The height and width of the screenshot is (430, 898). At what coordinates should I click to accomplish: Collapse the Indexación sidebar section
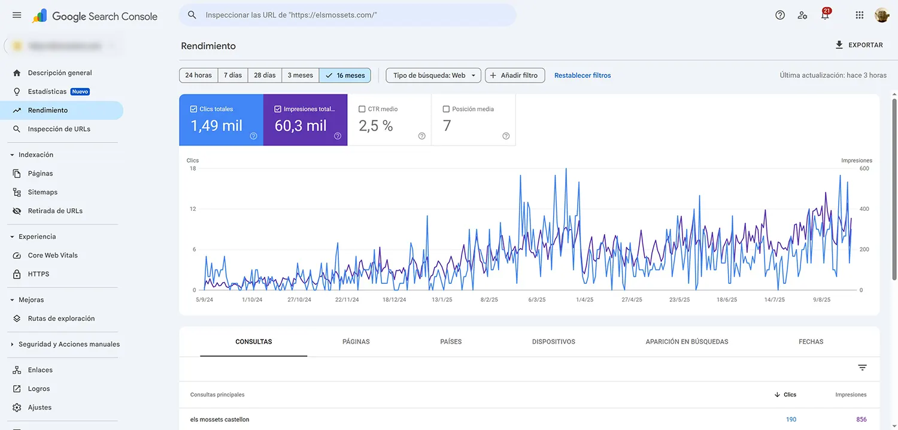13,154
